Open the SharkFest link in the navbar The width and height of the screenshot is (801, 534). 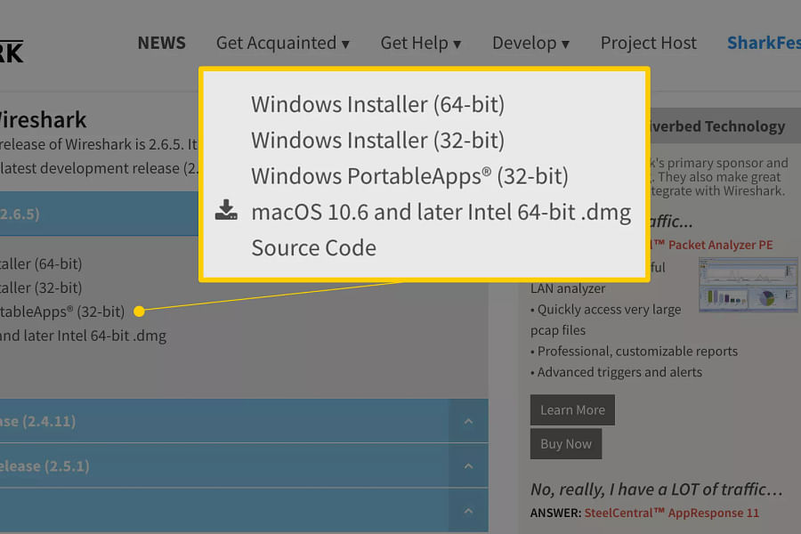pyautogui.click(x=763, y=43)
